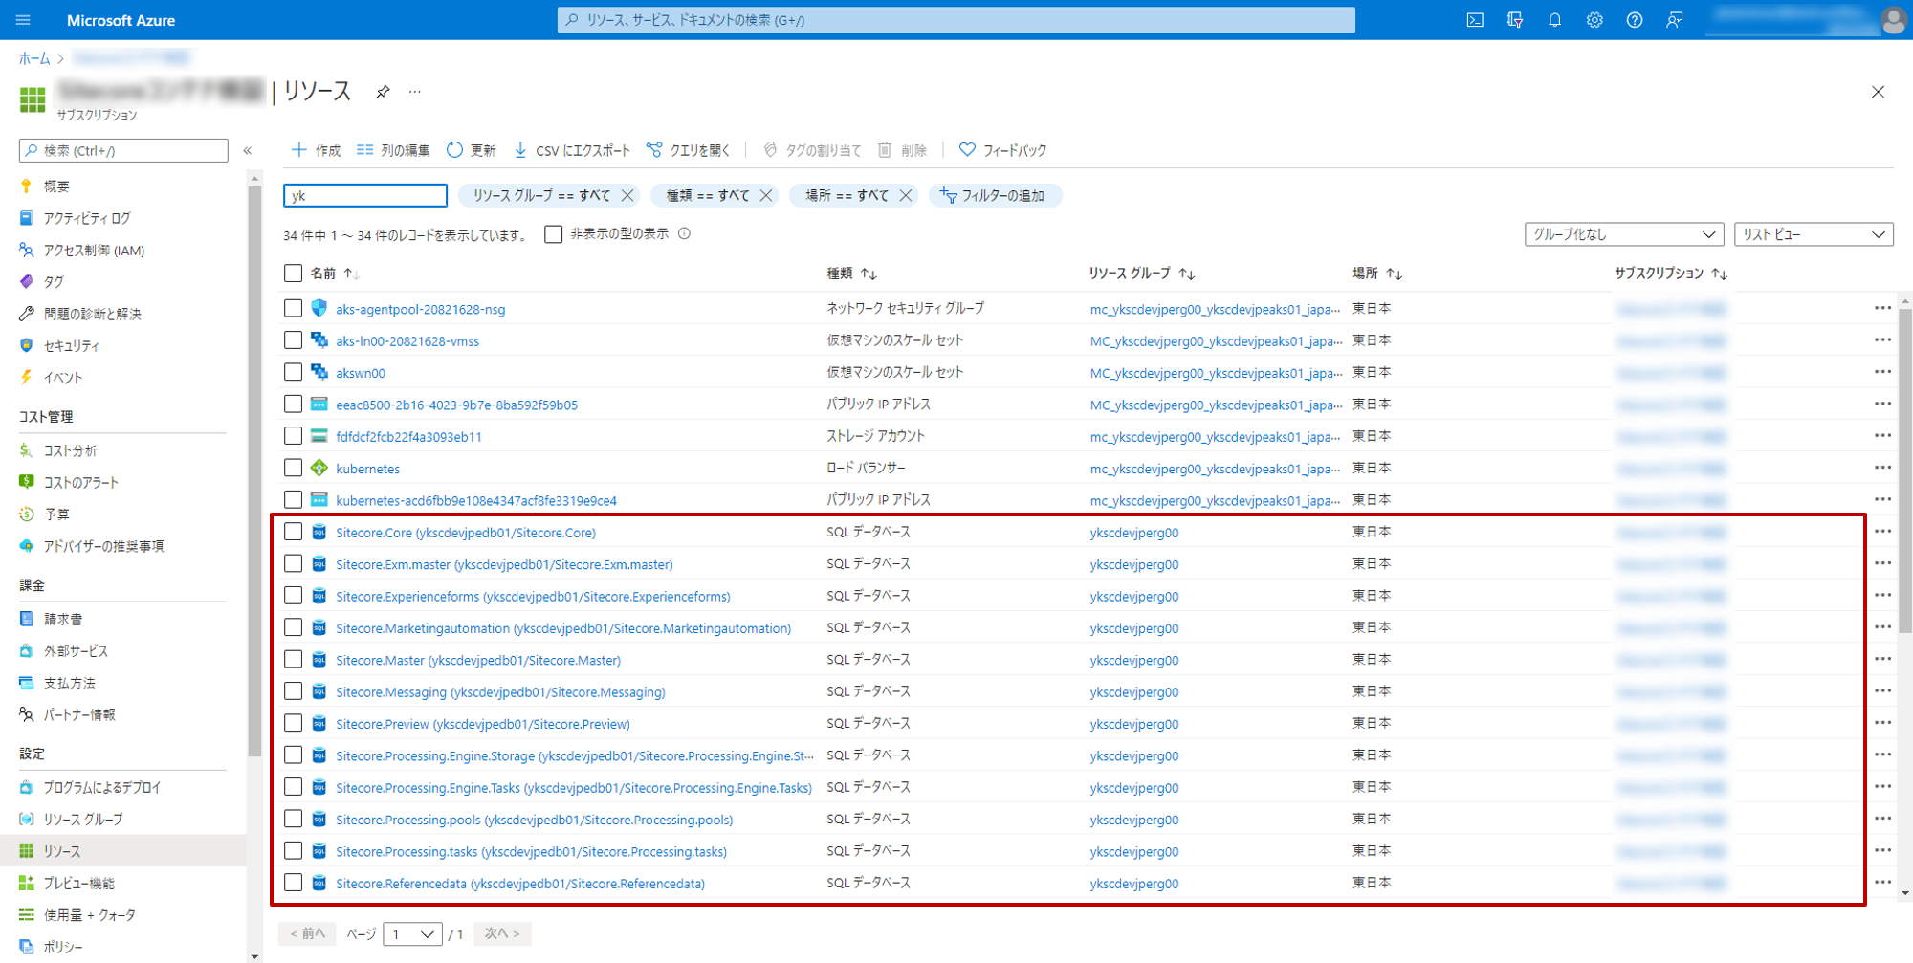Click the resource list vertical scrollbar
Image resolution: width=1913 pixels, height=963 pixels.
(1905, 469)
